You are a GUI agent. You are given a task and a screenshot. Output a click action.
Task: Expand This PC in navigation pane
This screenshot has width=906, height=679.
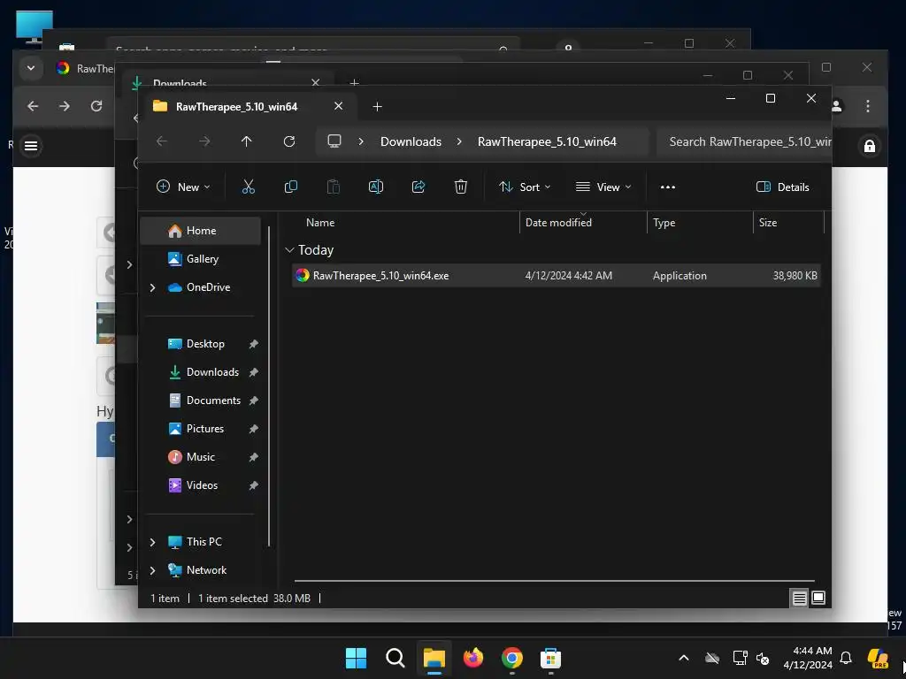click(x=152, y=542)
